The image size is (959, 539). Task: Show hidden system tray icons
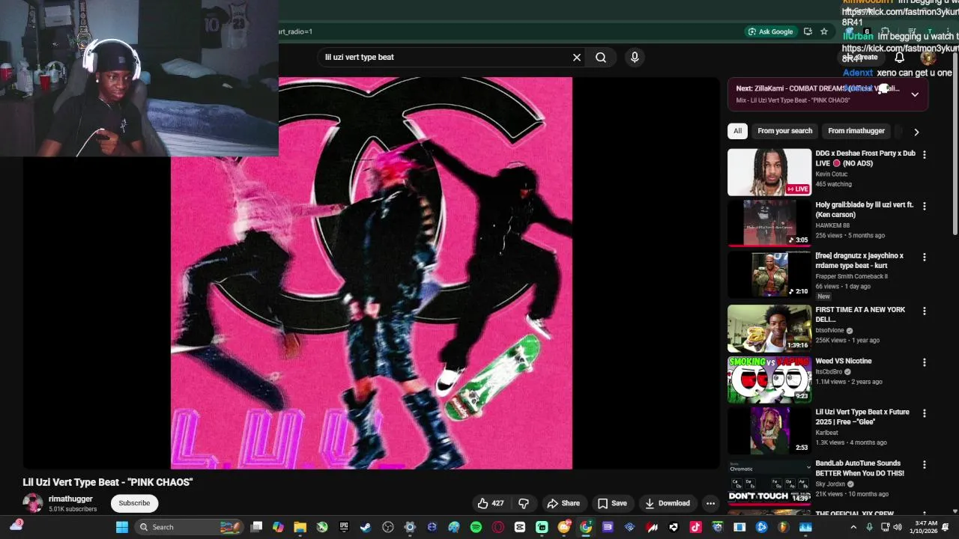pyautogui.click(x=853, y=527)
